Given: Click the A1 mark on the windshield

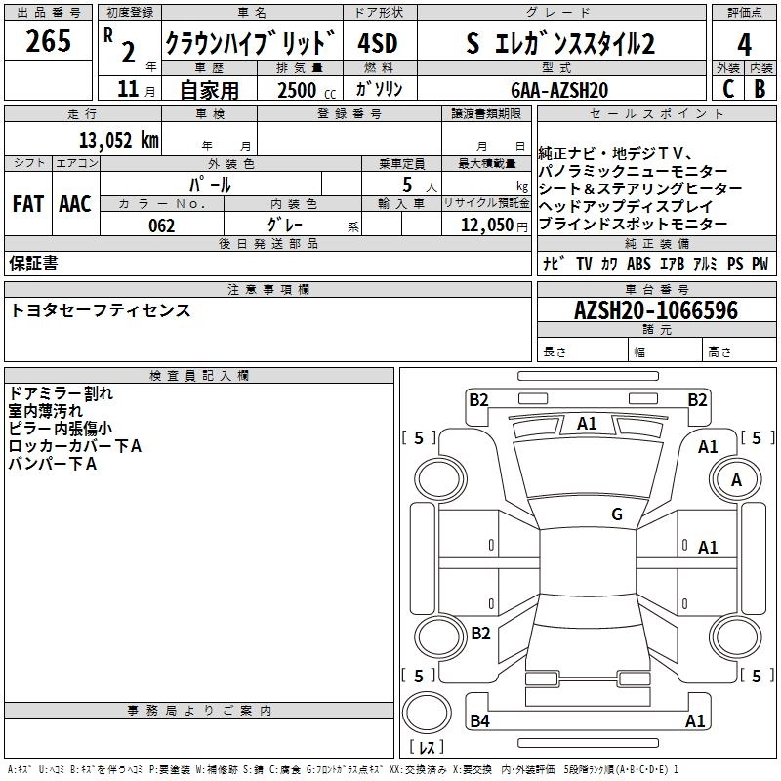Looking at the screenshot, I should click(587, 424).
